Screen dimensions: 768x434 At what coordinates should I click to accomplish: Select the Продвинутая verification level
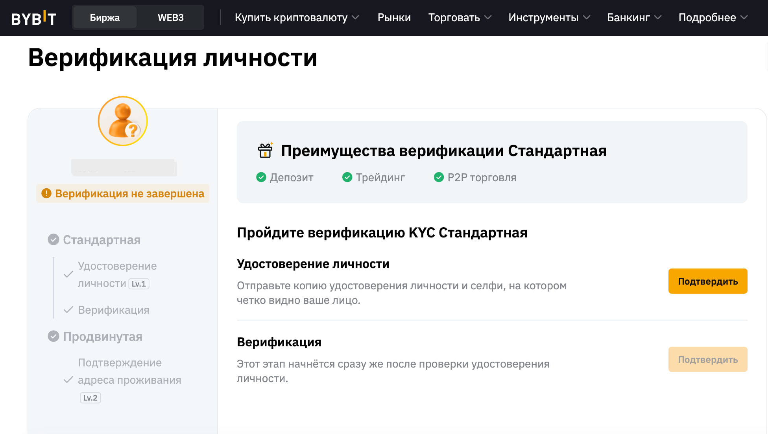click(x=103, y=337)
